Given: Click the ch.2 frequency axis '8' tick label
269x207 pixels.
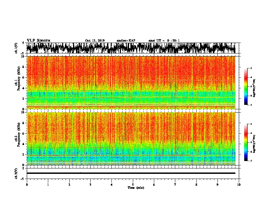Looking at the screenshot, I should (x=24, y=123).
